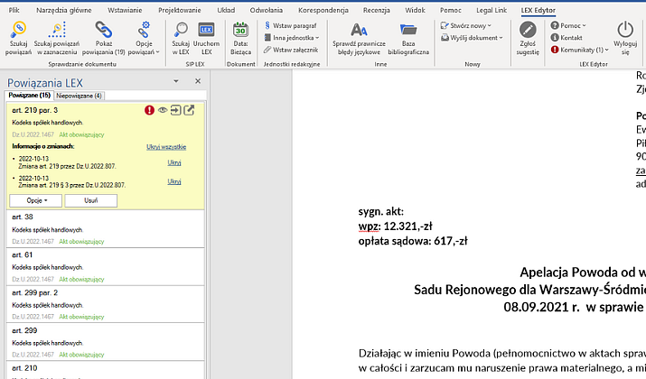The height and width of the screenshot is (379, 646).
Task: Launch Szukaj w LEX search
Action: tap(182, 32)
